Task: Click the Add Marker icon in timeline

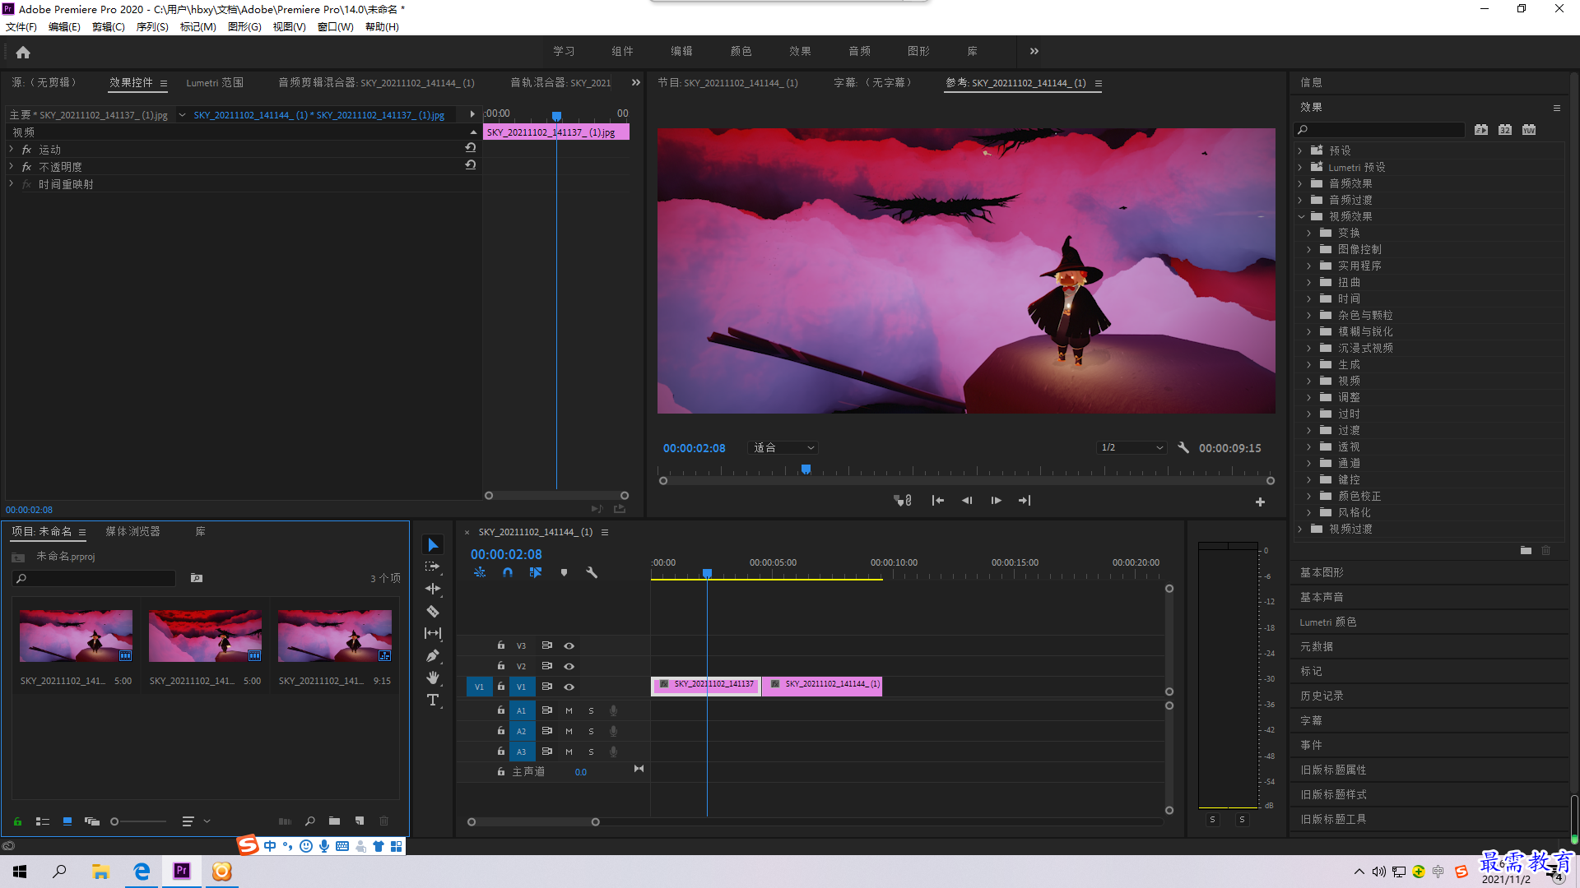Action: (564, 572)
